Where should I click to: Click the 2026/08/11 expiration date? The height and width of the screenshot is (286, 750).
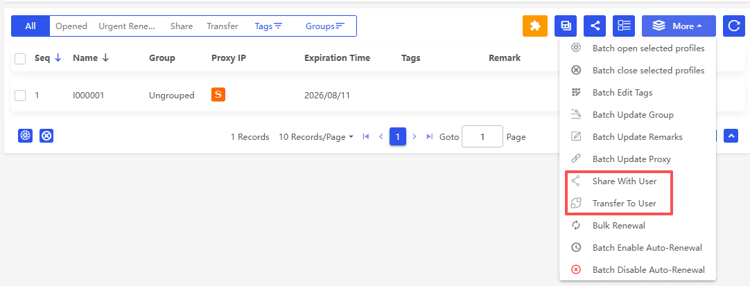coord(327,96)
